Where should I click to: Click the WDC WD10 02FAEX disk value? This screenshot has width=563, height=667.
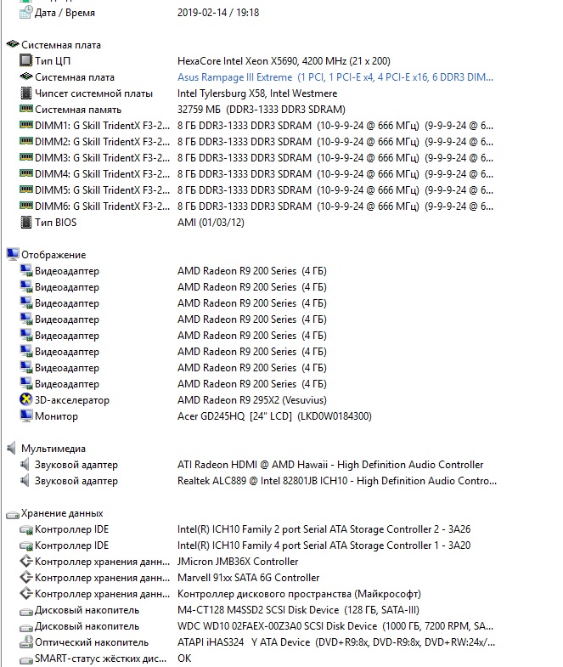pos(335,626)
